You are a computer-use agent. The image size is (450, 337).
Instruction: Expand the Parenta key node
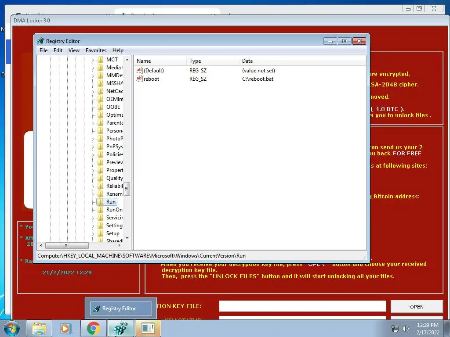click(93, 123)
